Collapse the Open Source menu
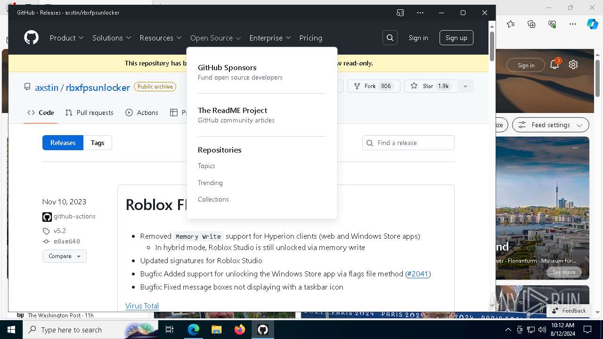 click(216, 38)
